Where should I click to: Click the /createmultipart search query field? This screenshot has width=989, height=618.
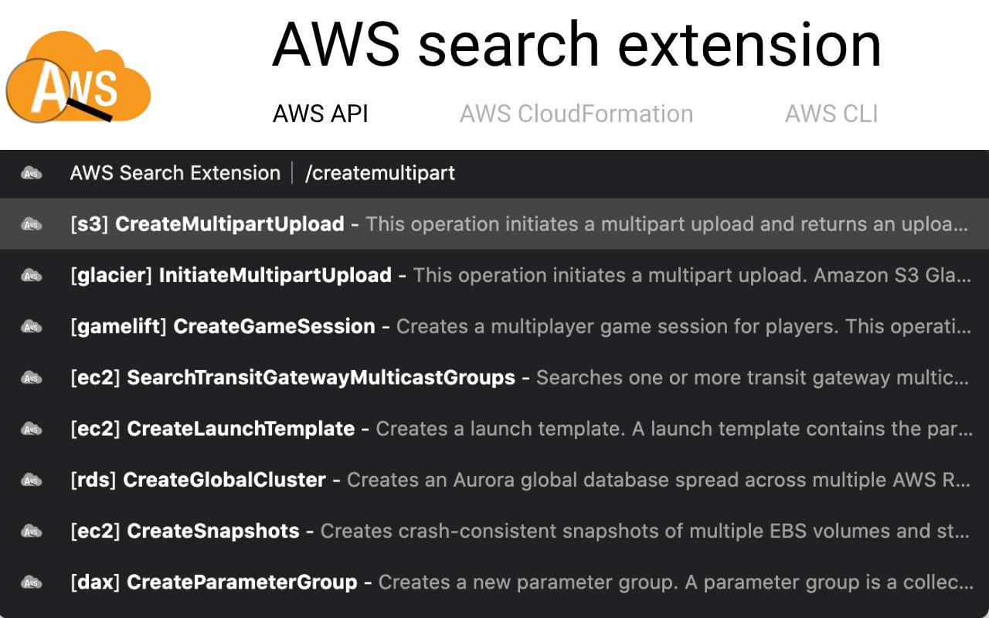tap(380, 173)
